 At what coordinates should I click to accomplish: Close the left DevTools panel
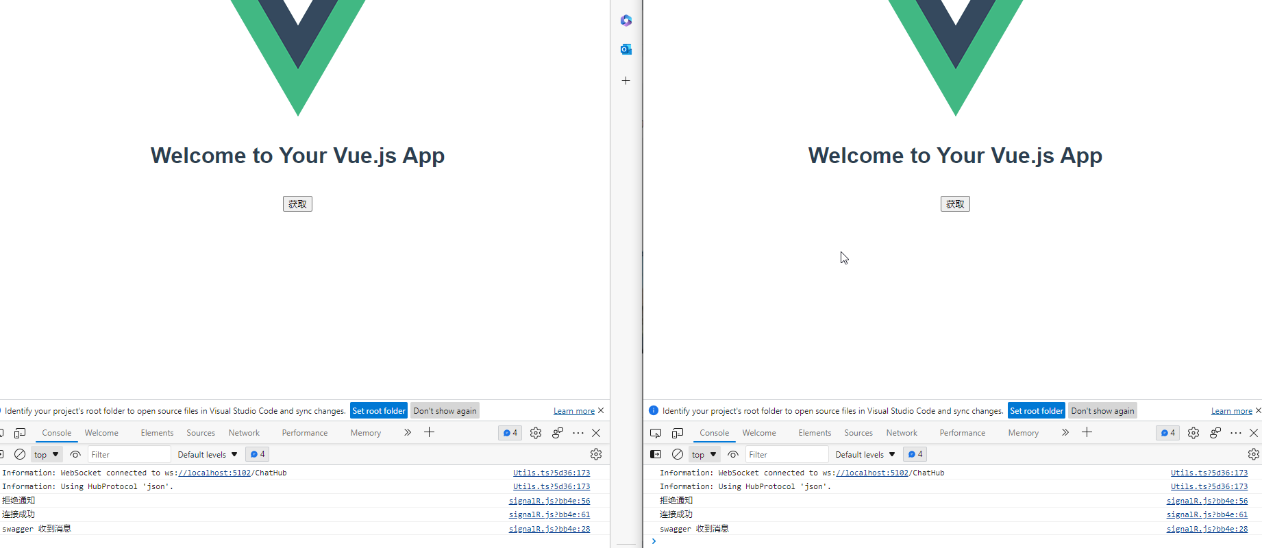[596, 433]
